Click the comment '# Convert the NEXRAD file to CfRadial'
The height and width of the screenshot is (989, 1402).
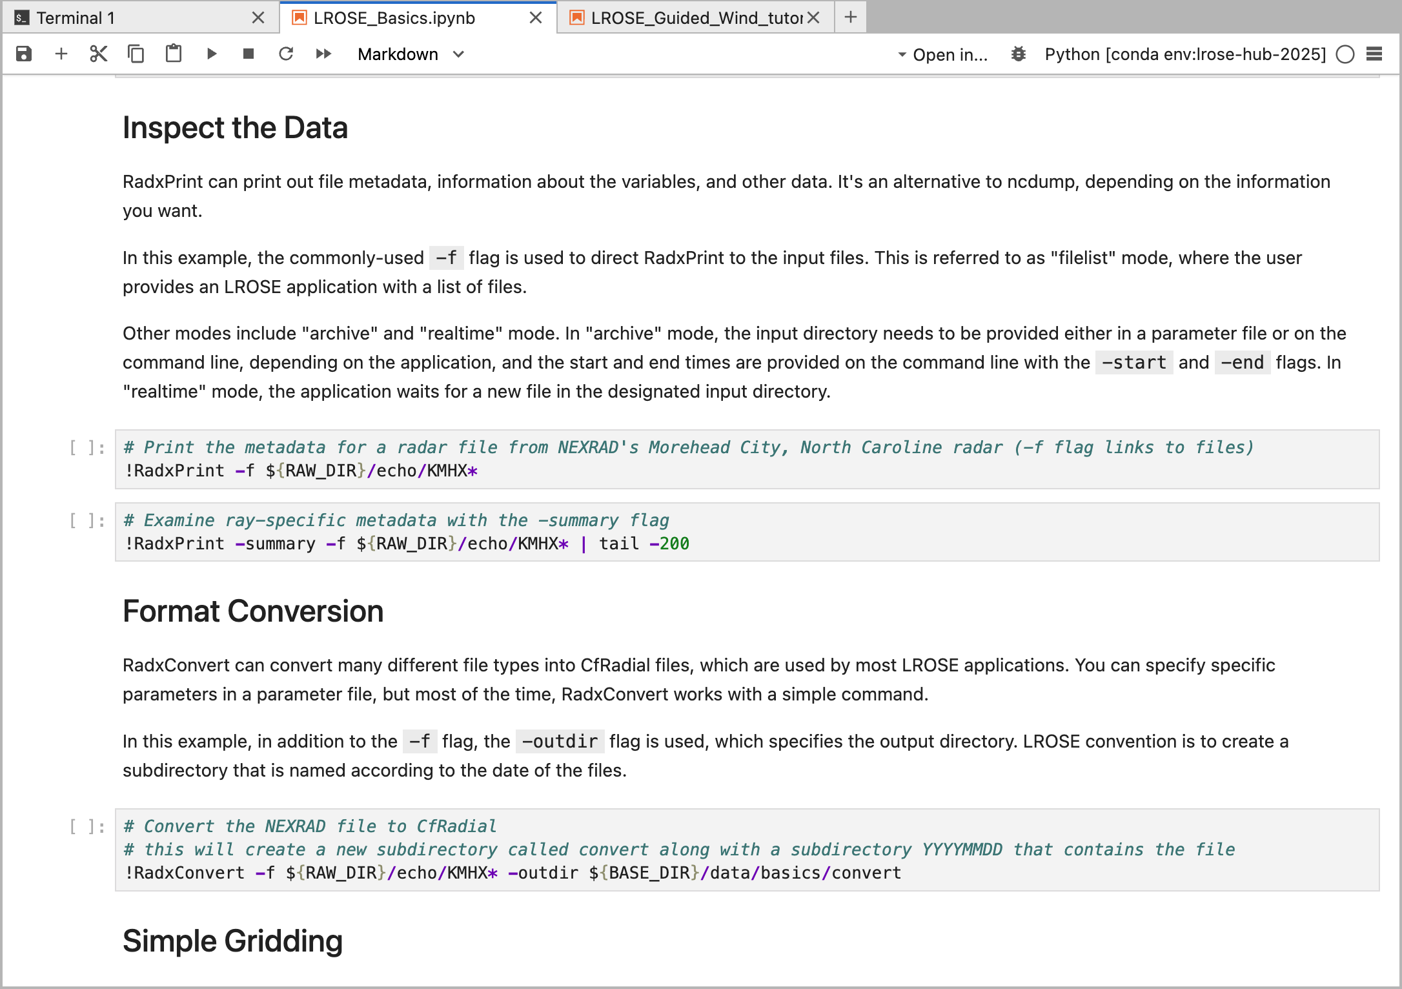pyautogui.click(x=310, y=826)
